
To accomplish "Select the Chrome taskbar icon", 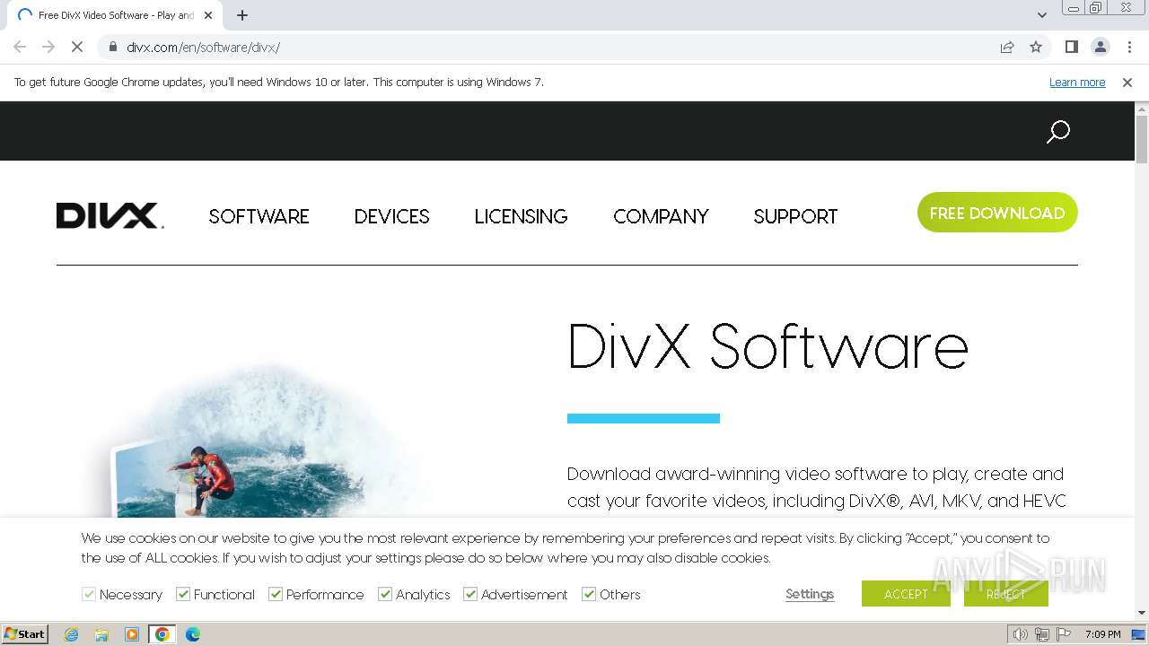I will 162,634.
